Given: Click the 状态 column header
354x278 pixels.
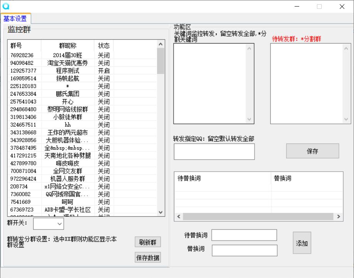Looking at the screenshot, I should pyautogui.click(x=104, y=45).
